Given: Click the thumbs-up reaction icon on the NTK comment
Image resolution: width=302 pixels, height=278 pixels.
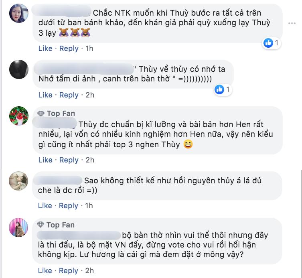Looking at the screenshot, I should click(268, 43).
